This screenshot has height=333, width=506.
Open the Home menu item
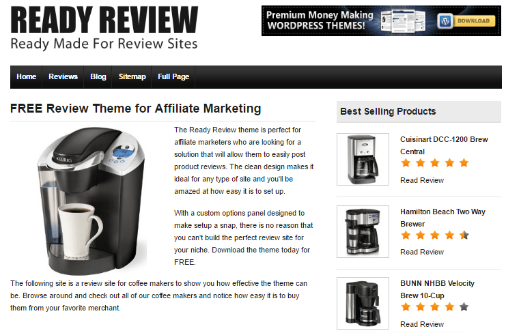pos(26,76)
